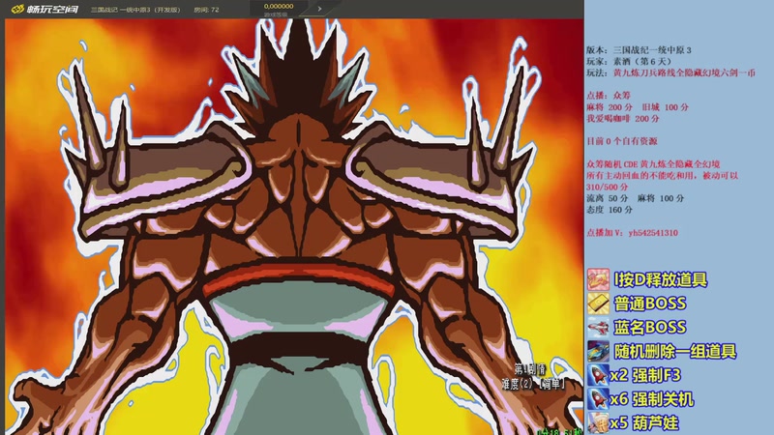Click the 蓝名BOSS label
Image resolution: width=774 pixels, height=435 pixels.
click(x=649, y=327)
